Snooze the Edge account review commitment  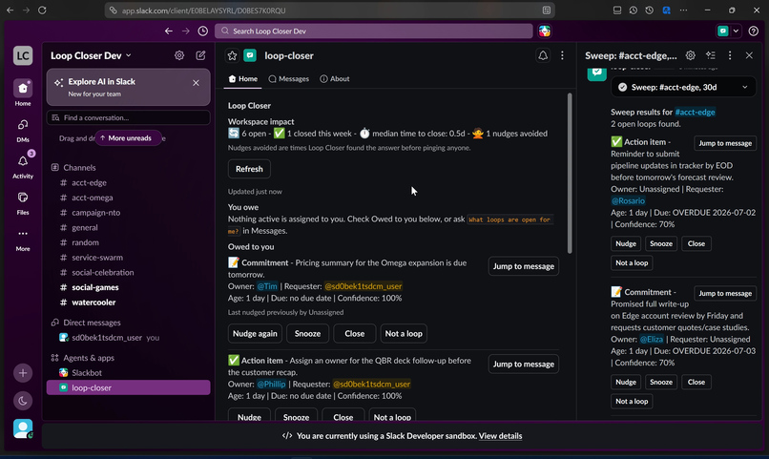(x=661, y=382)
